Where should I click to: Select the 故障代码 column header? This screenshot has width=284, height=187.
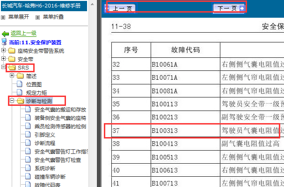click(x=185, y=50)
